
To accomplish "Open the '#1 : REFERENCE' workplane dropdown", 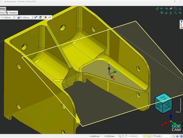I will (134, 136).
